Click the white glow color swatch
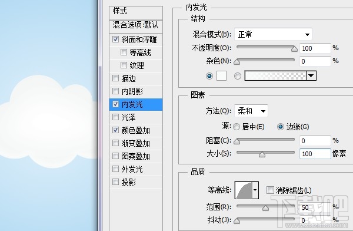Viewport: 353px width, 231px height. point(221,75)
